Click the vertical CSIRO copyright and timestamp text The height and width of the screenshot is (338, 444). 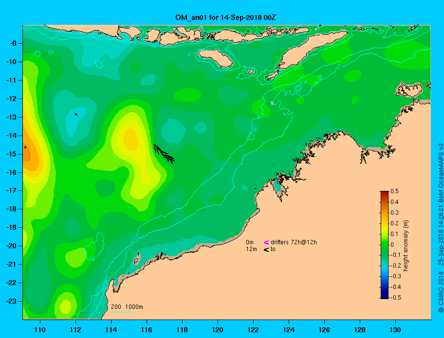coord(440,228)
